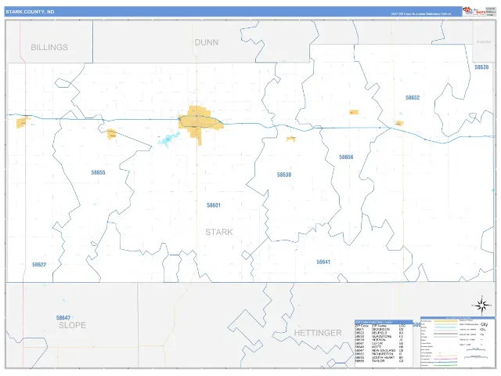Viewport: 501px width, 376px height.
Task: Click ZIP code label 58652
Action: pyautogui.click(x=413, y=98)
